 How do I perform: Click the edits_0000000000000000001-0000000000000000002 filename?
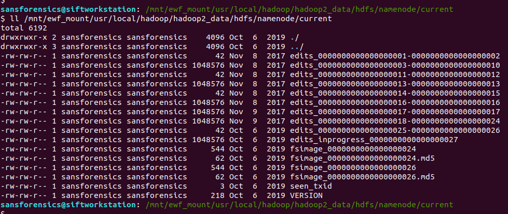tap(395, 56)
